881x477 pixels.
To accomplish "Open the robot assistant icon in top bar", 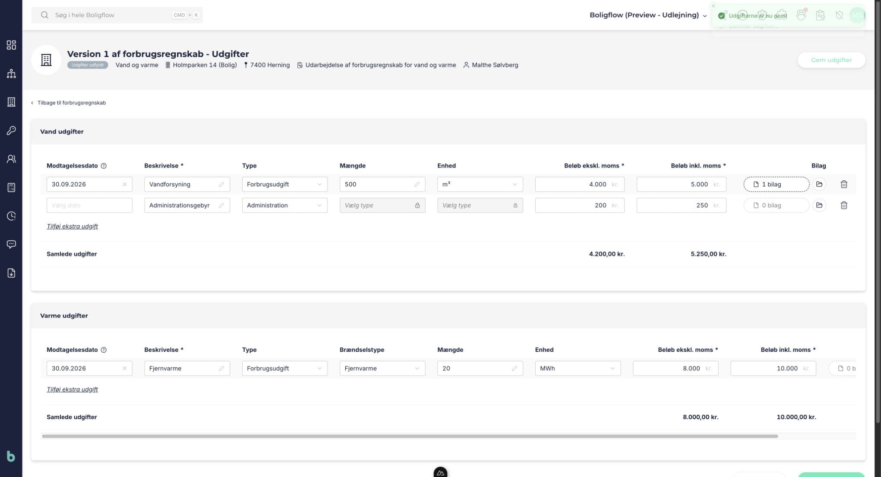I will (801, 15).
